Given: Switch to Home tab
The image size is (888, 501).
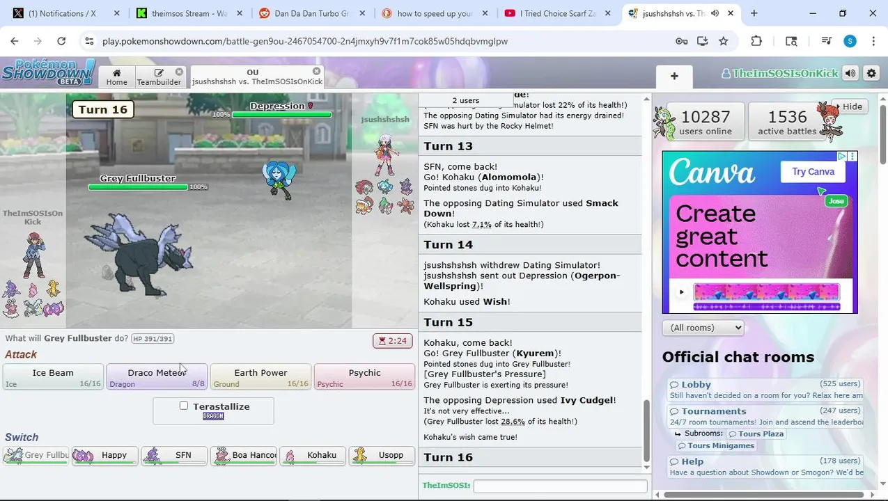Looking at the screenshot, I should pos(116,77).
